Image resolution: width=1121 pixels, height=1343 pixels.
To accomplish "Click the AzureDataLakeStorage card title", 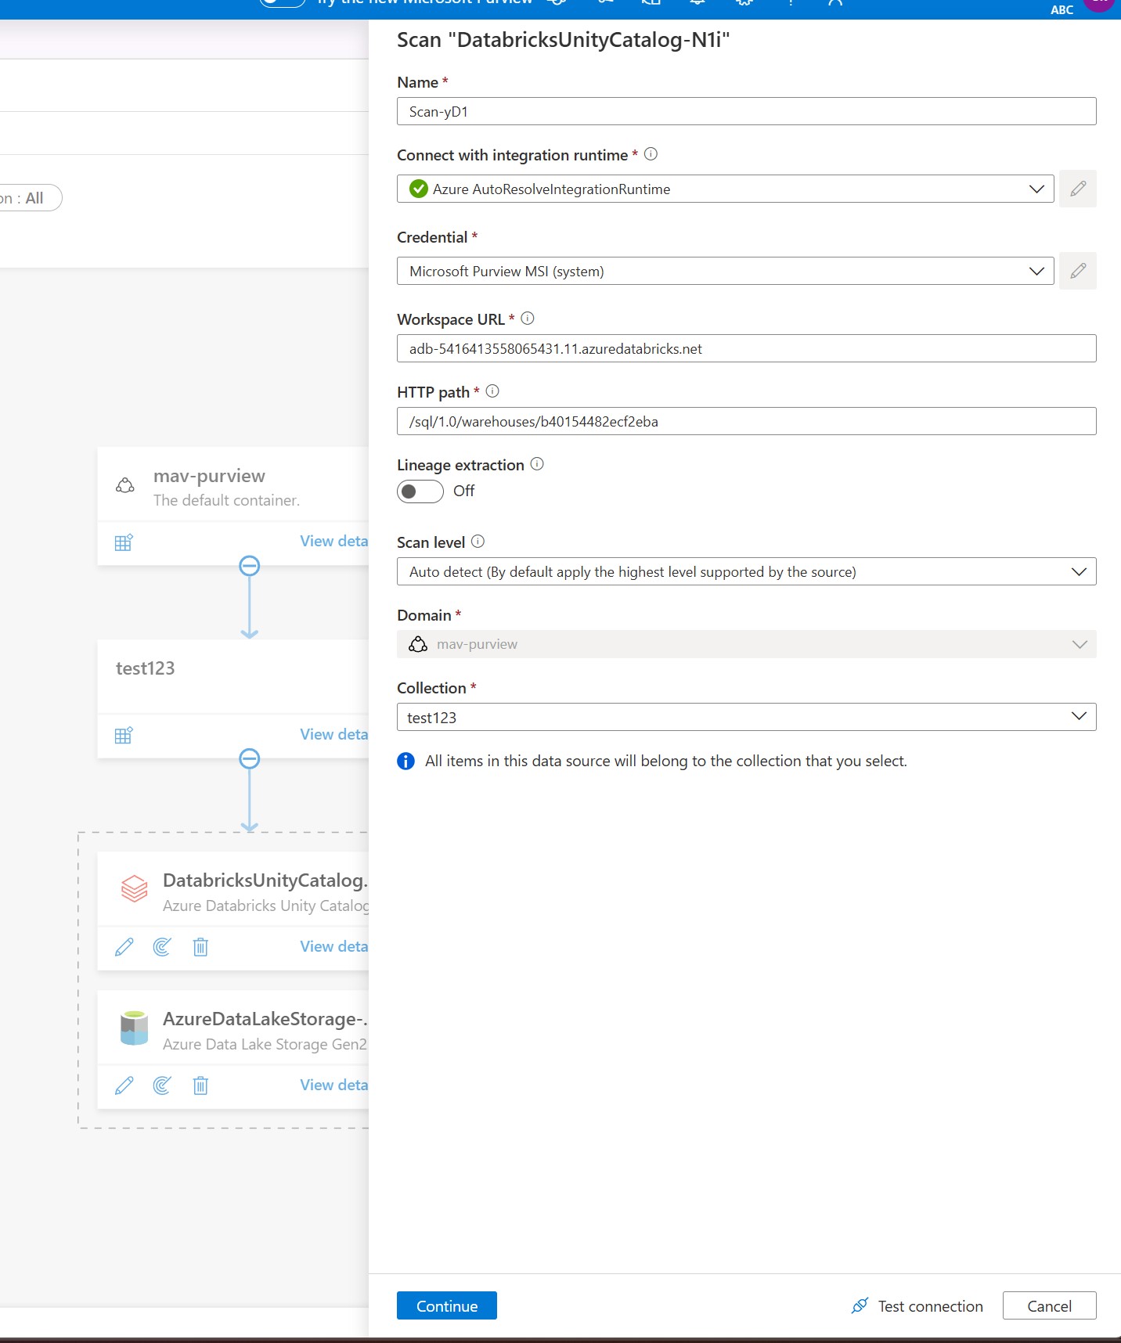I will (x=265, y=1019).
